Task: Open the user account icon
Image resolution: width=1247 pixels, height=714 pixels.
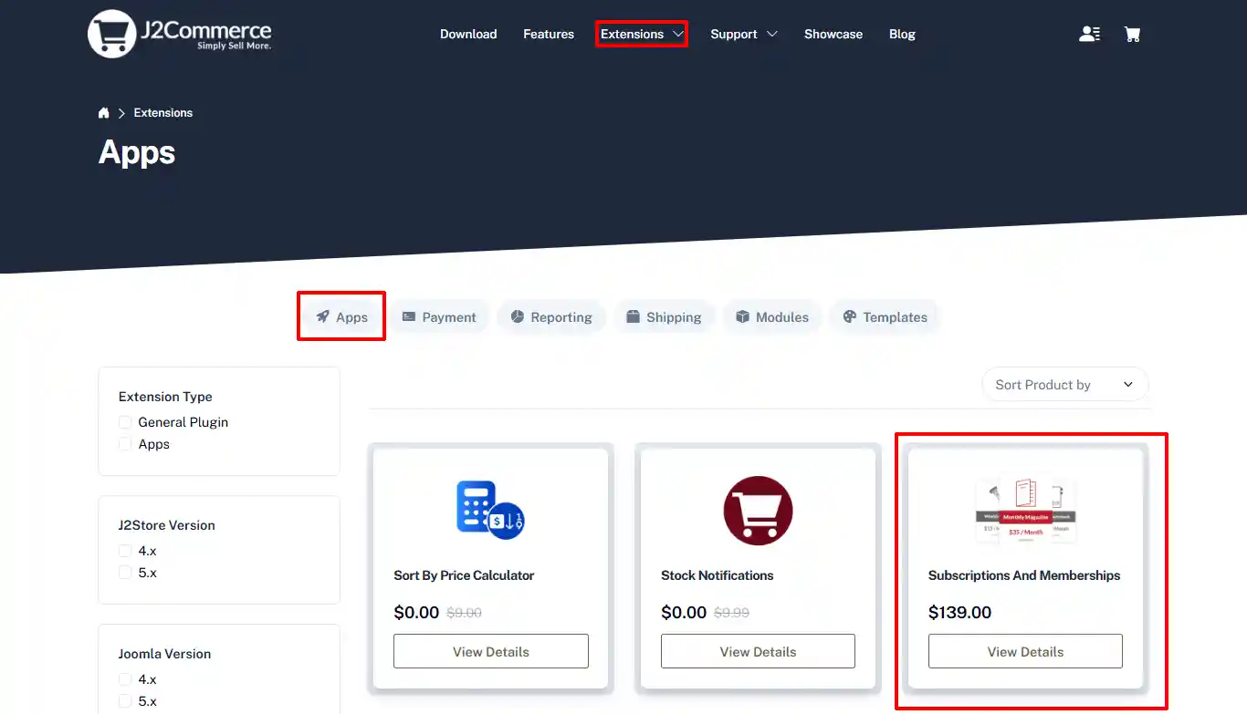Action: (x=1089, y=34)
